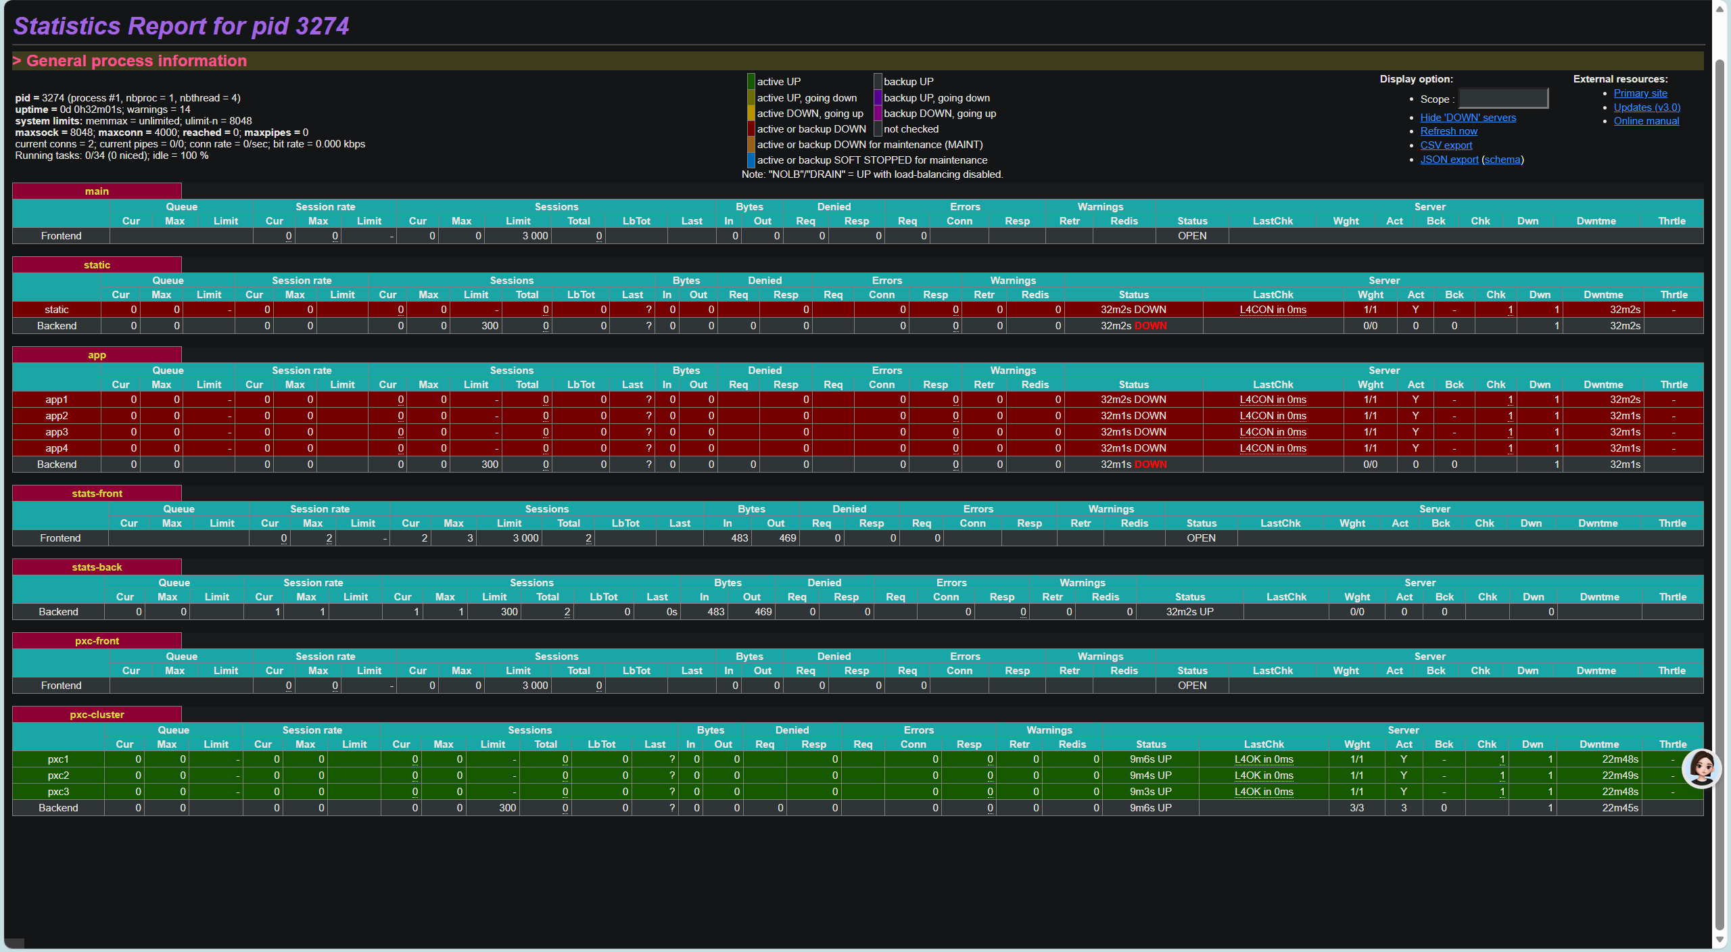Click the red active or backup DOWN swatch
1731x952 pixels.
751,129
